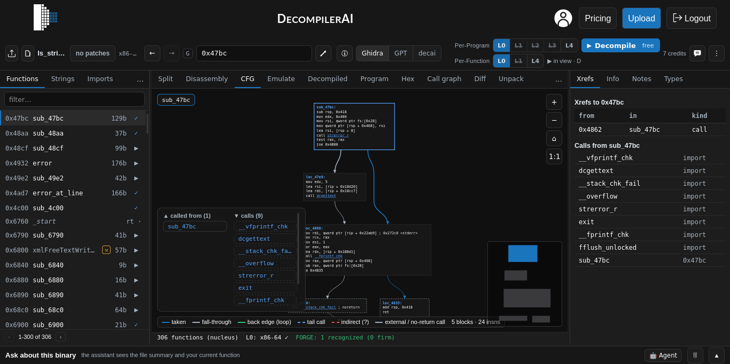Zoom in on the CFG graph
The width and height of the screenshot is (730, 364).
[x=554, y=102]
